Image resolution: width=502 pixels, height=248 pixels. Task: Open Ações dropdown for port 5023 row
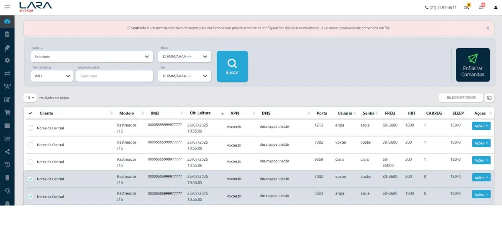pos(481,195)
